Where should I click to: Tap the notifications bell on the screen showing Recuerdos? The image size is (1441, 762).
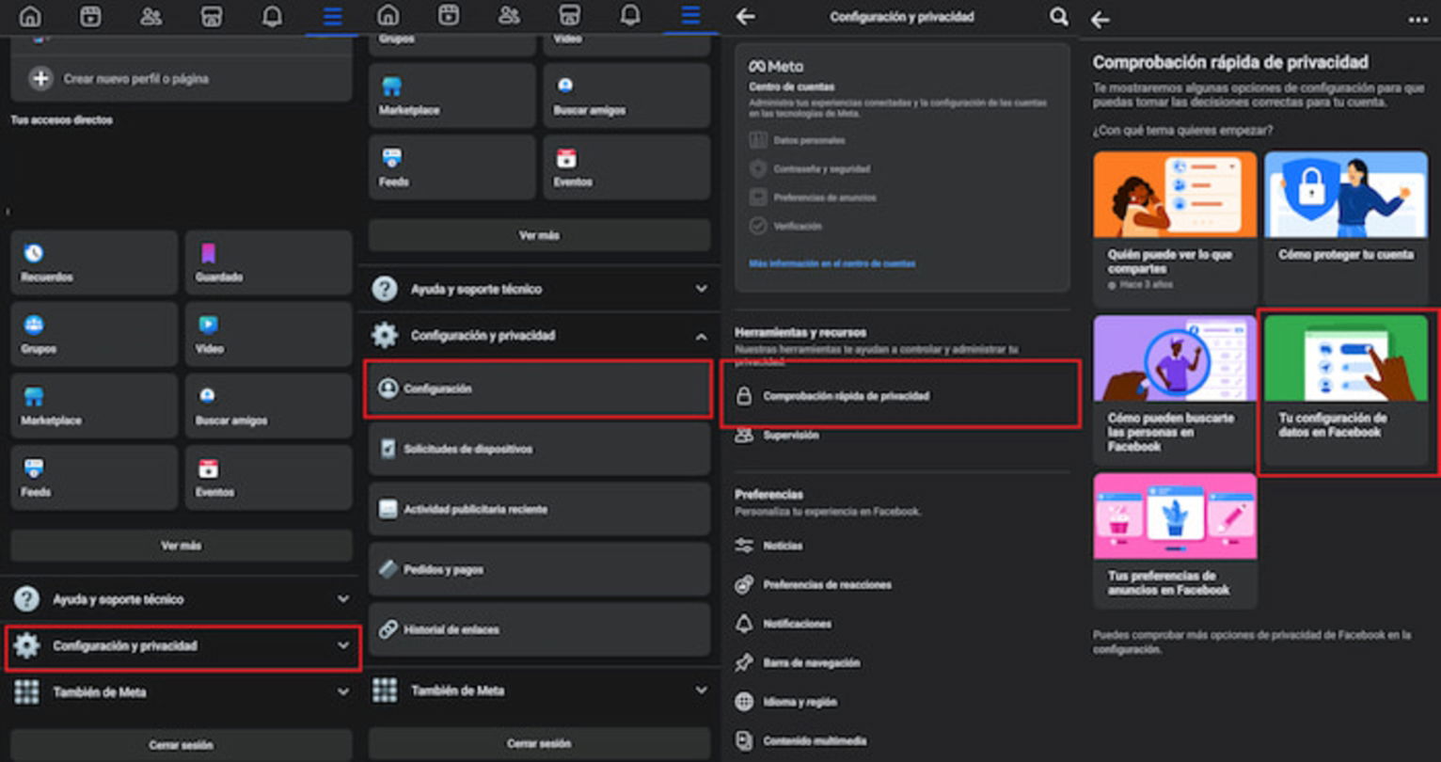[x=272, y=17]
